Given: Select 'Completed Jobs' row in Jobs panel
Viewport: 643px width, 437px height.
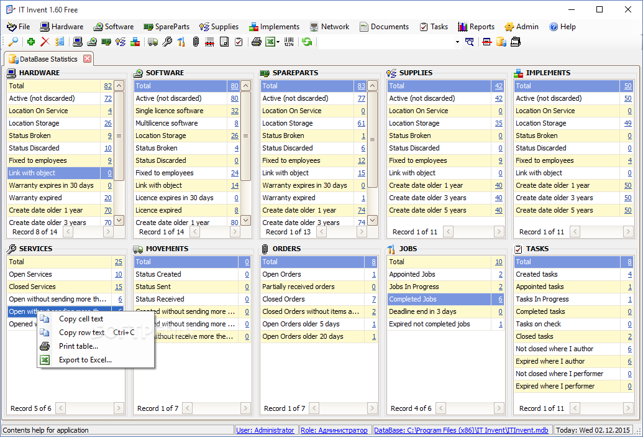Looking at the screenshot, I should [x=446, y=299].
